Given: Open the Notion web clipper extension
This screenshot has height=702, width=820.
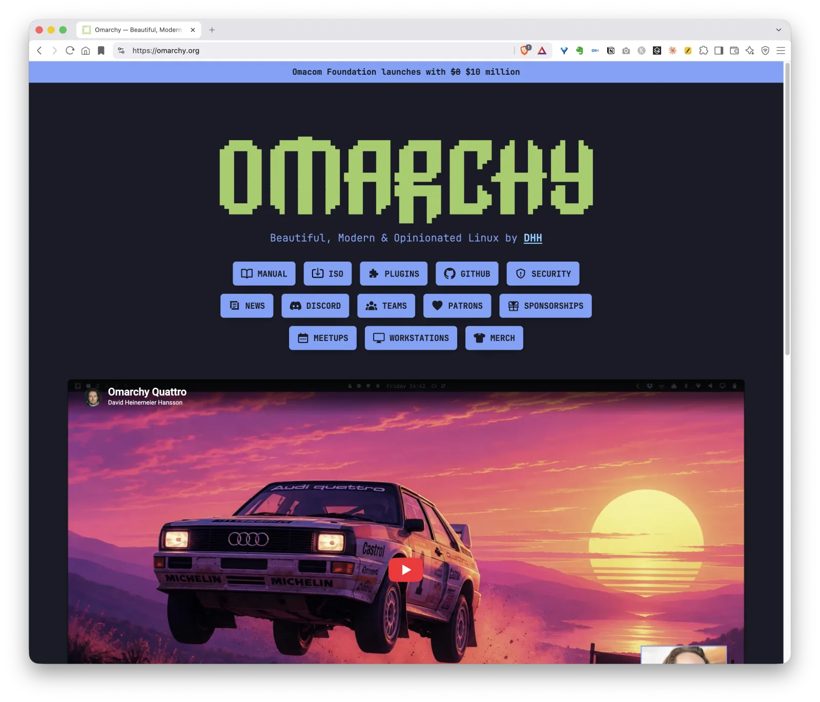Looking at the screenshot, I should pyautogui.click(x=610, y=50).
